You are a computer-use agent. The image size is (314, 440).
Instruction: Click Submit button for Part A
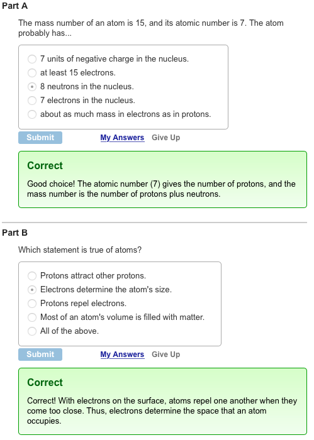click(x=40, y=138)
